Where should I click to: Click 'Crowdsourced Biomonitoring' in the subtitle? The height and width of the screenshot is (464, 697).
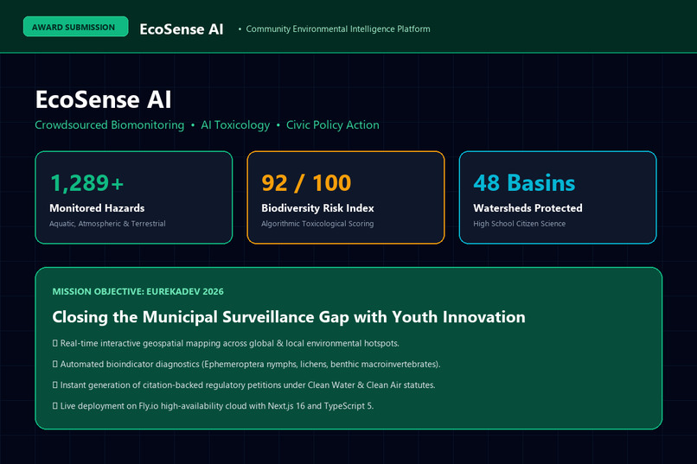coord(109,125)
